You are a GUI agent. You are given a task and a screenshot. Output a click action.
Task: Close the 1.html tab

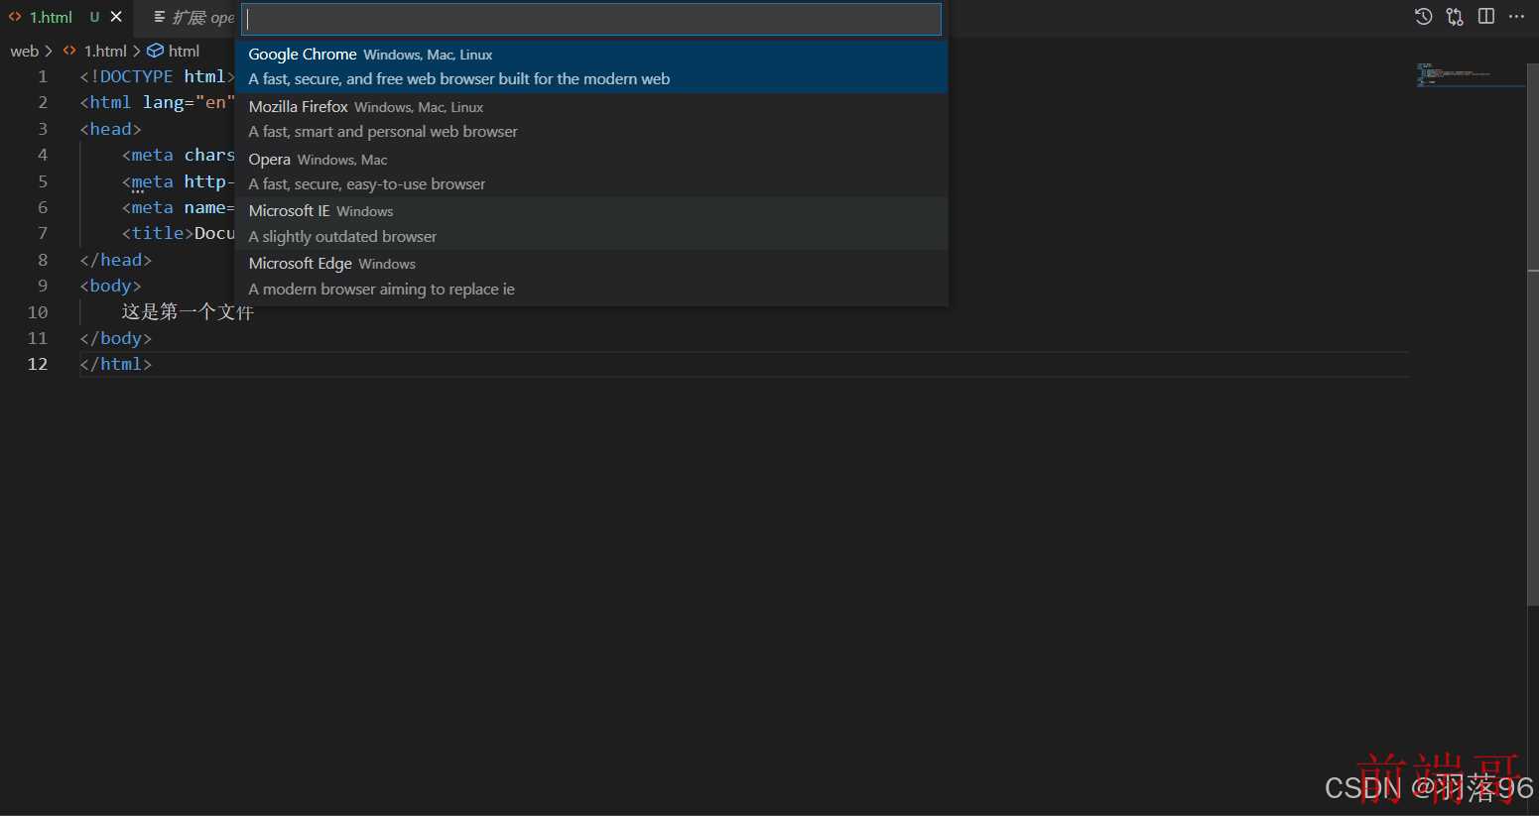(x=116, y=17)
